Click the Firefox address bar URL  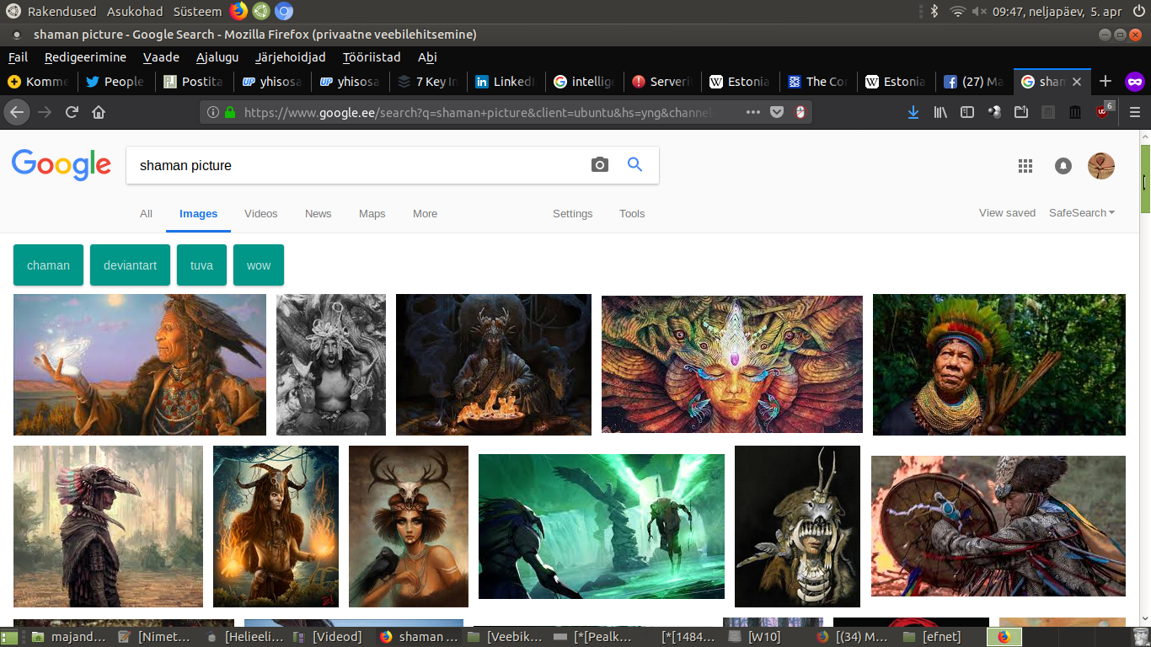(x=478, y=112)
